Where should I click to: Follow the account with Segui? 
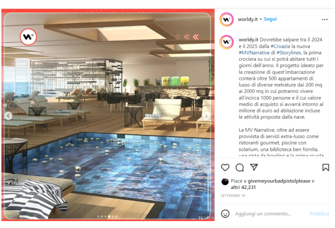pyautogui.click(x=270, y=19)
